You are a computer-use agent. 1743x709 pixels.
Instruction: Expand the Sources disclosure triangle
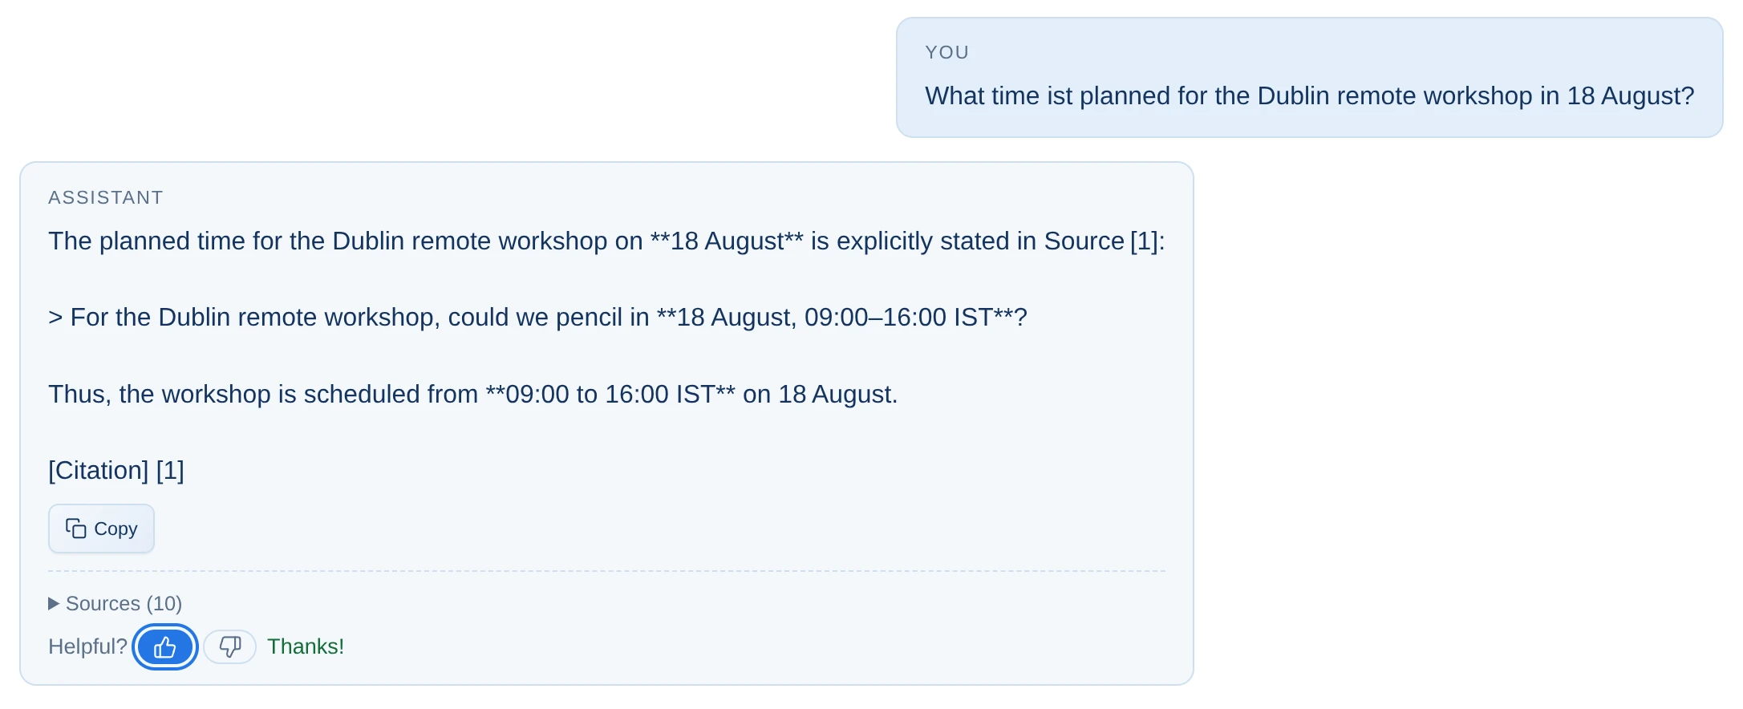pyautogui.click(x=54, y=603)
